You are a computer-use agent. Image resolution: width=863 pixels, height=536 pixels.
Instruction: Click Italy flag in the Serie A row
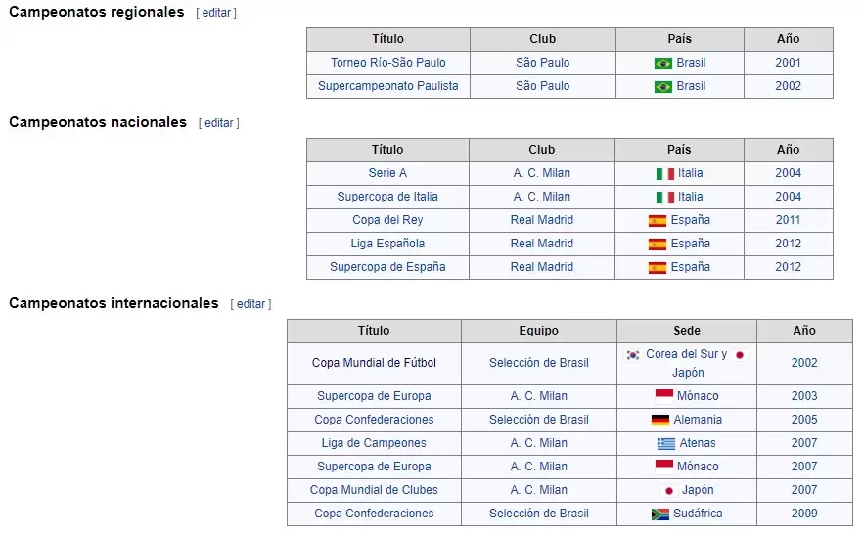[665, 174]
